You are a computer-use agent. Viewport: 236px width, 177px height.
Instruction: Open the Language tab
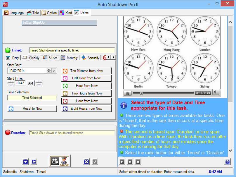coord(14,13)
